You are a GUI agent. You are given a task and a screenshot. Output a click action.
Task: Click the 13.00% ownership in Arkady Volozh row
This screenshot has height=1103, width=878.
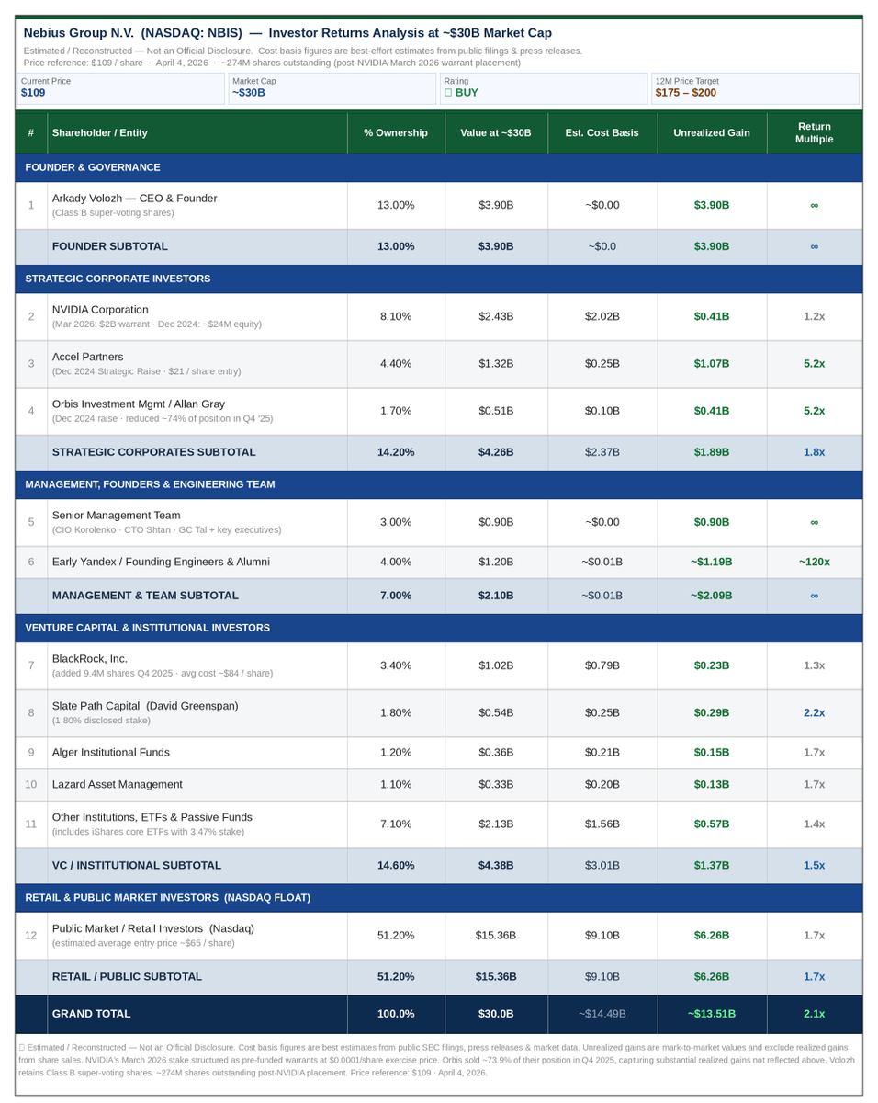(396, 205)
